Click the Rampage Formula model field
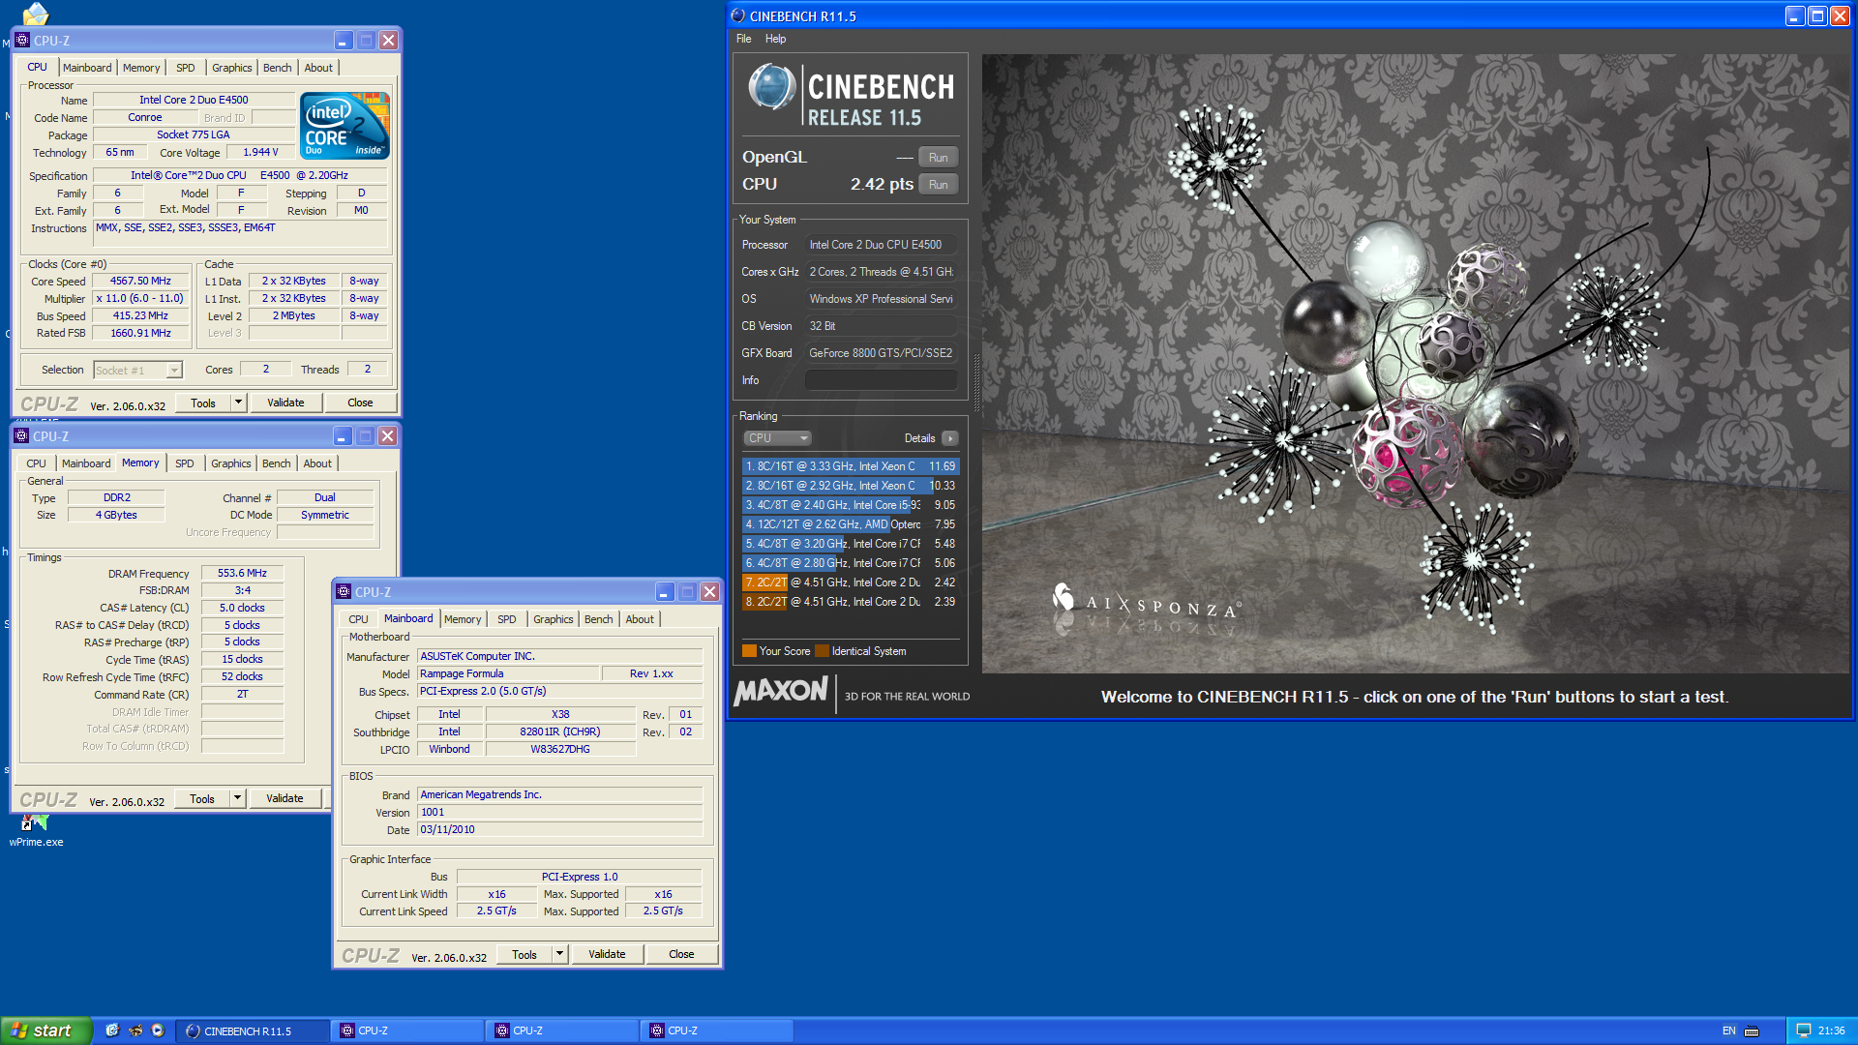 pos(508,673)
